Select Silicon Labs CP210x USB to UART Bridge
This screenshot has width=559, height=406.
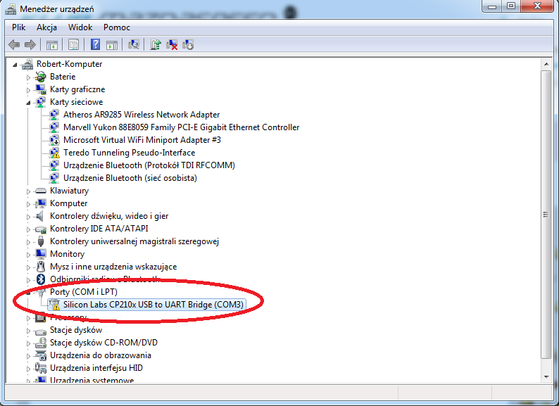coord(153,305)
